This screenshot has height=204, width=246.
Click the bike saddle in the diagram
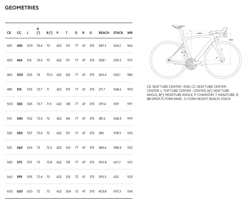178,26
